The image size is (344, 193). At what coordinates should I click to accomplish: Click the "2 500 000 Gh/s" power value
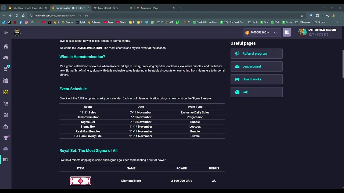click(182, 181)
